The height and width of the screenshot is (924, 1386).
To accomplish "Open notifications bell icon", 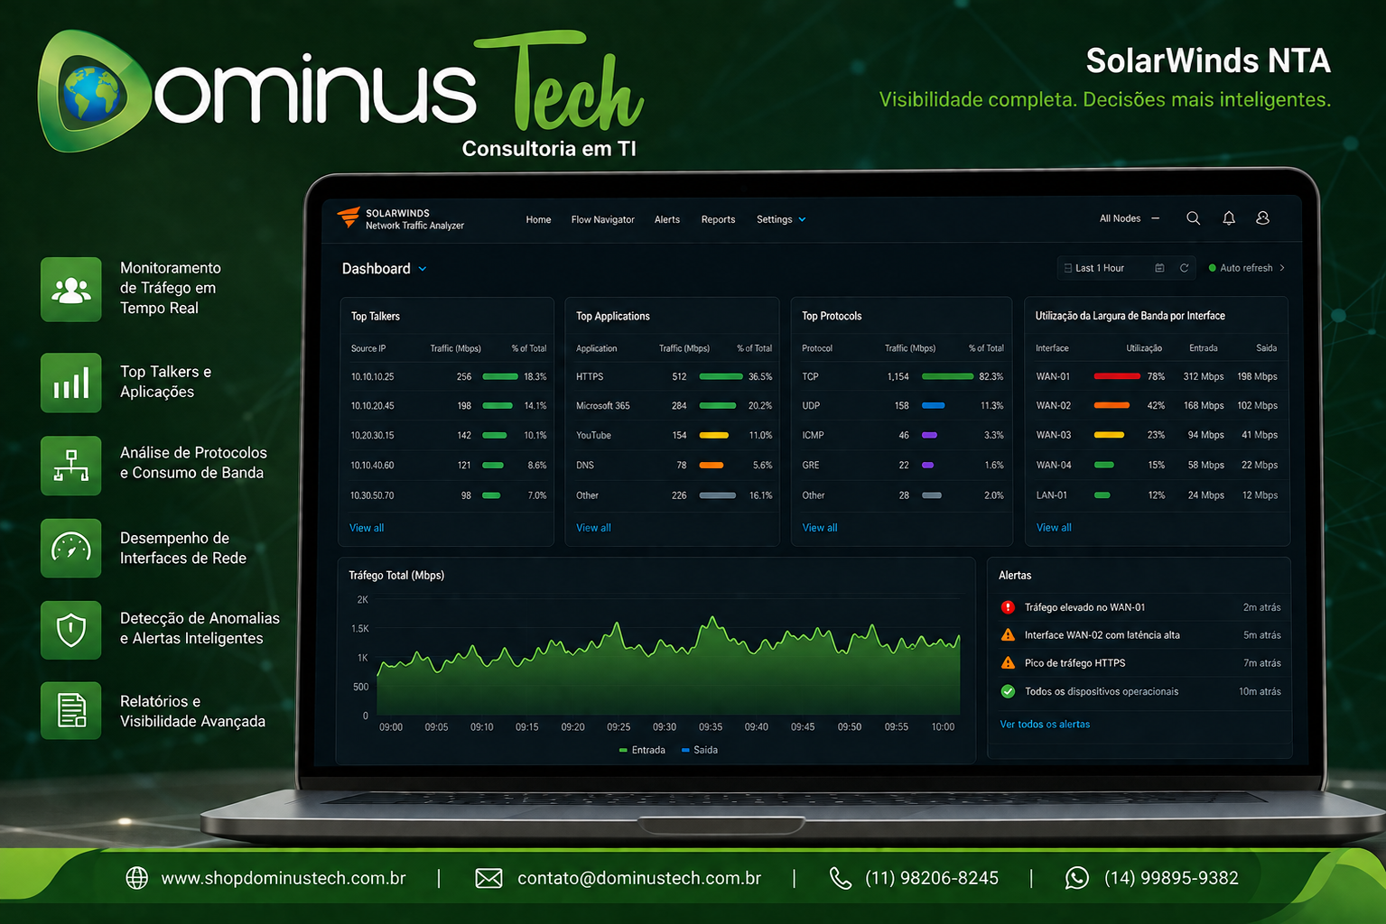I will tap(1229, 218).
